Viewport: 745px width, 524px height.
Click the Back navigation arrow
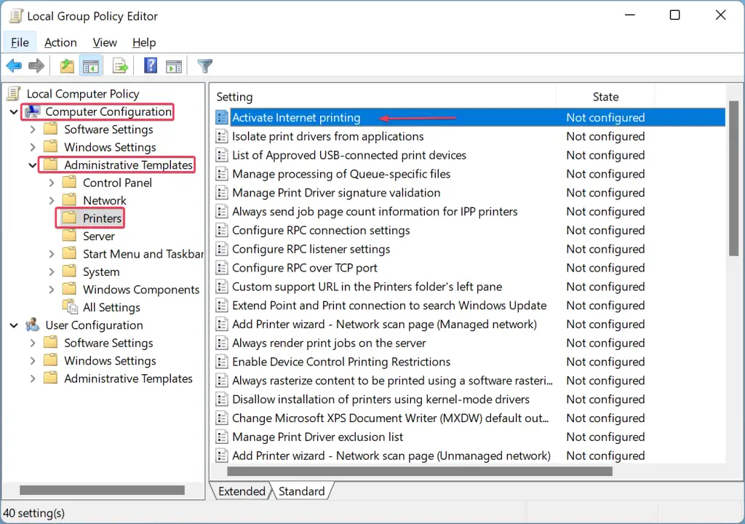(x=13, y=65)
